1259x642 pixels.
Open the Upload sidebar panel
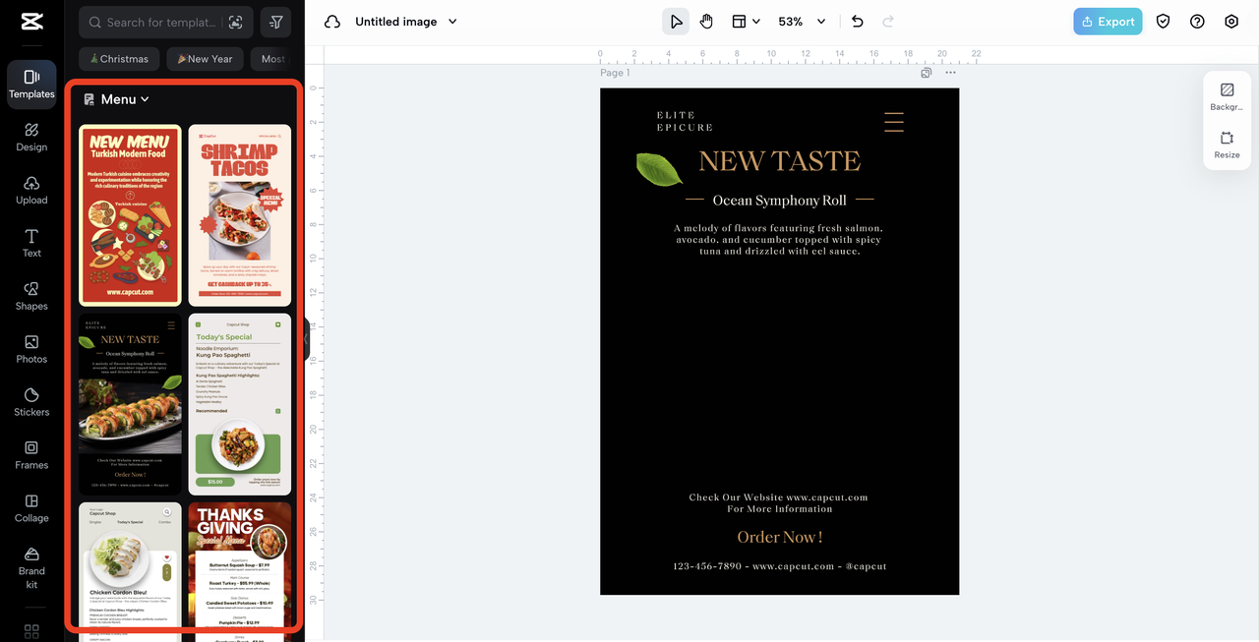tap(31, 191)
